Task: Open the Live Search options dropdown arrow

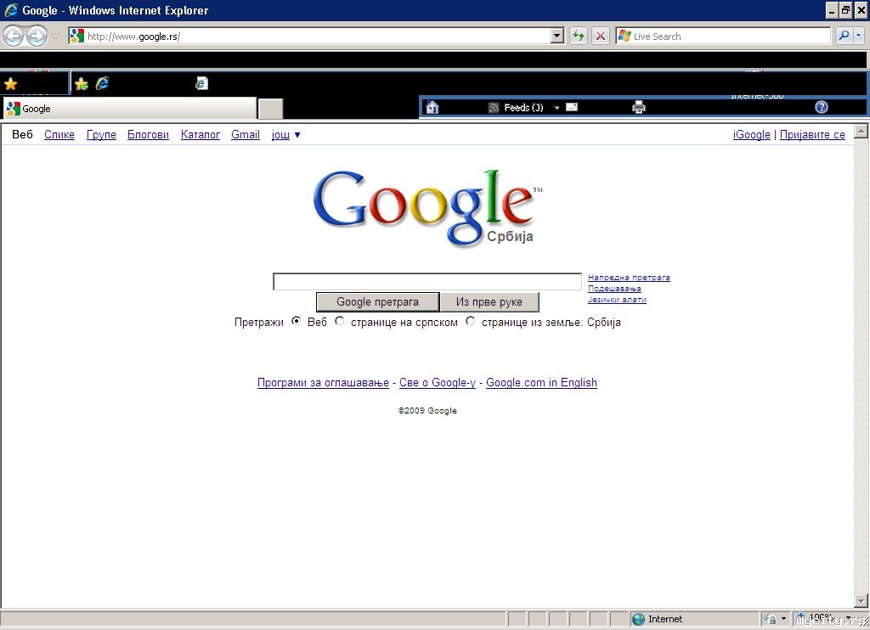Action: (858, 36)
